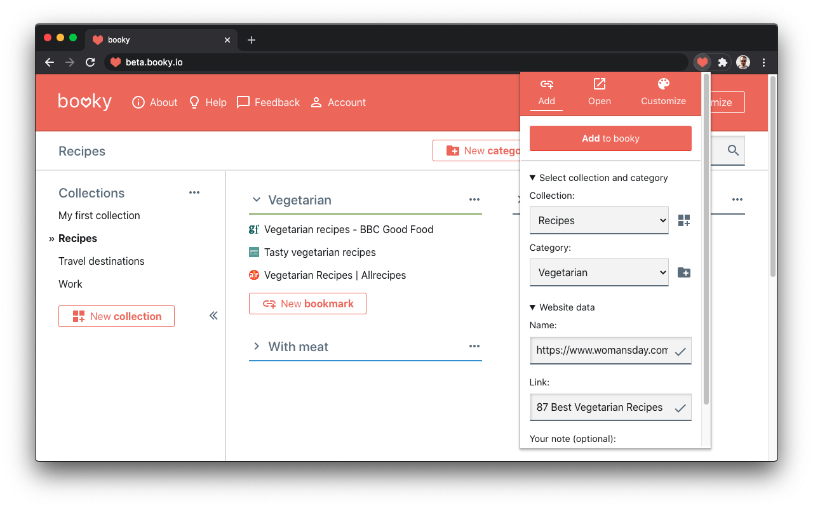Open the browser extensions puzzle piece icon
Viewport: 813px width, 508px height.
pyautogui.click(x=723, y=62)
